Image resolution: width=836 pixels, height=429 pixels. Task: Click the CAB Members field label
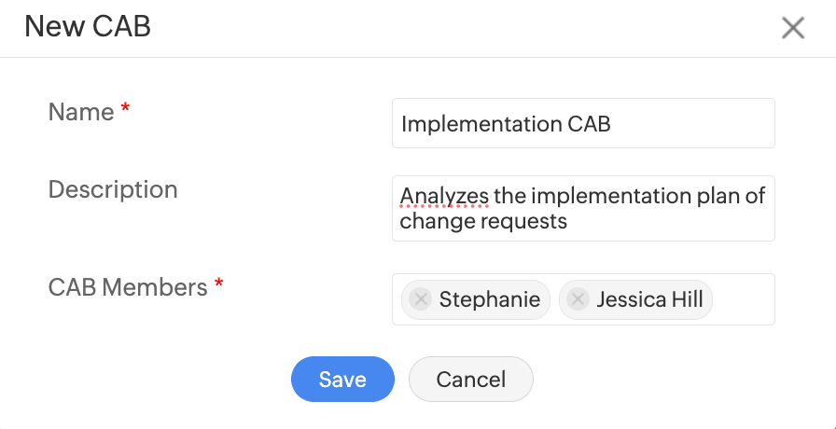tap(128, 286)
